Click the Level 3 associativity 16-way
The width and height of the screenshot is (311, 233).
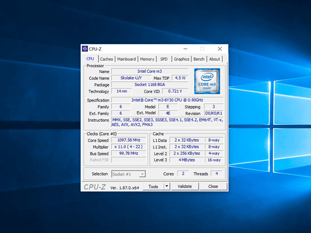coord(214,160)
